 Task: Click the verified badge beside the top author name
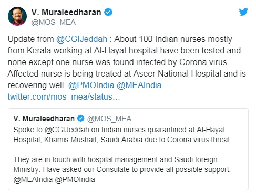click(108, 12)
